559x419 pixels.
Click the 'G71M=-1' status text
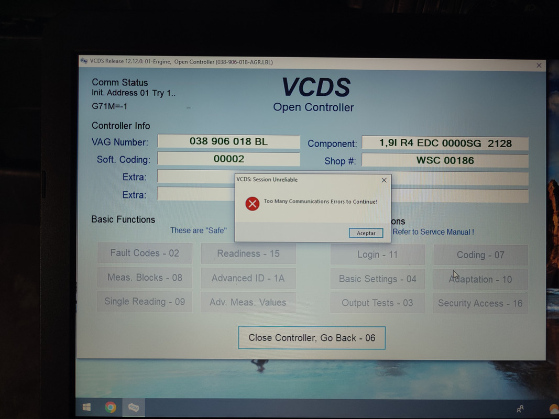[x=109, y=106]
